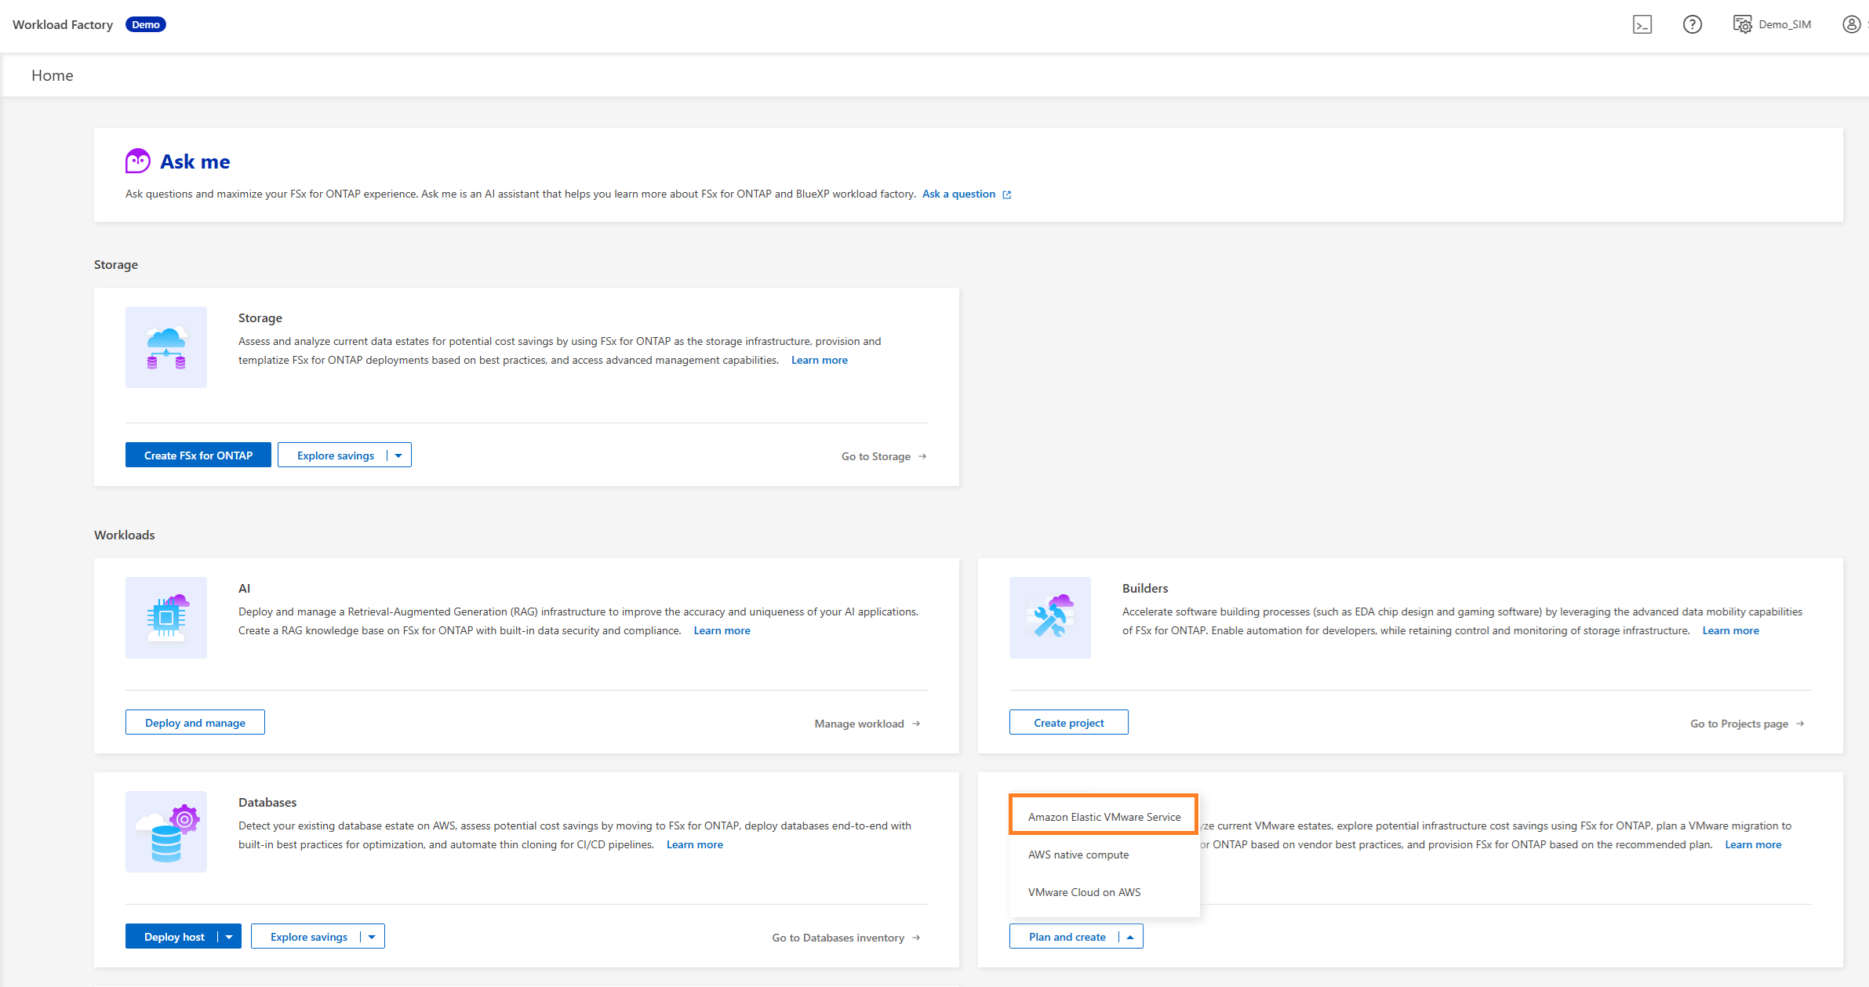The image size is (1869, 987).
Task: Click Explore savings button in Storage card
Action: (336, 455)
